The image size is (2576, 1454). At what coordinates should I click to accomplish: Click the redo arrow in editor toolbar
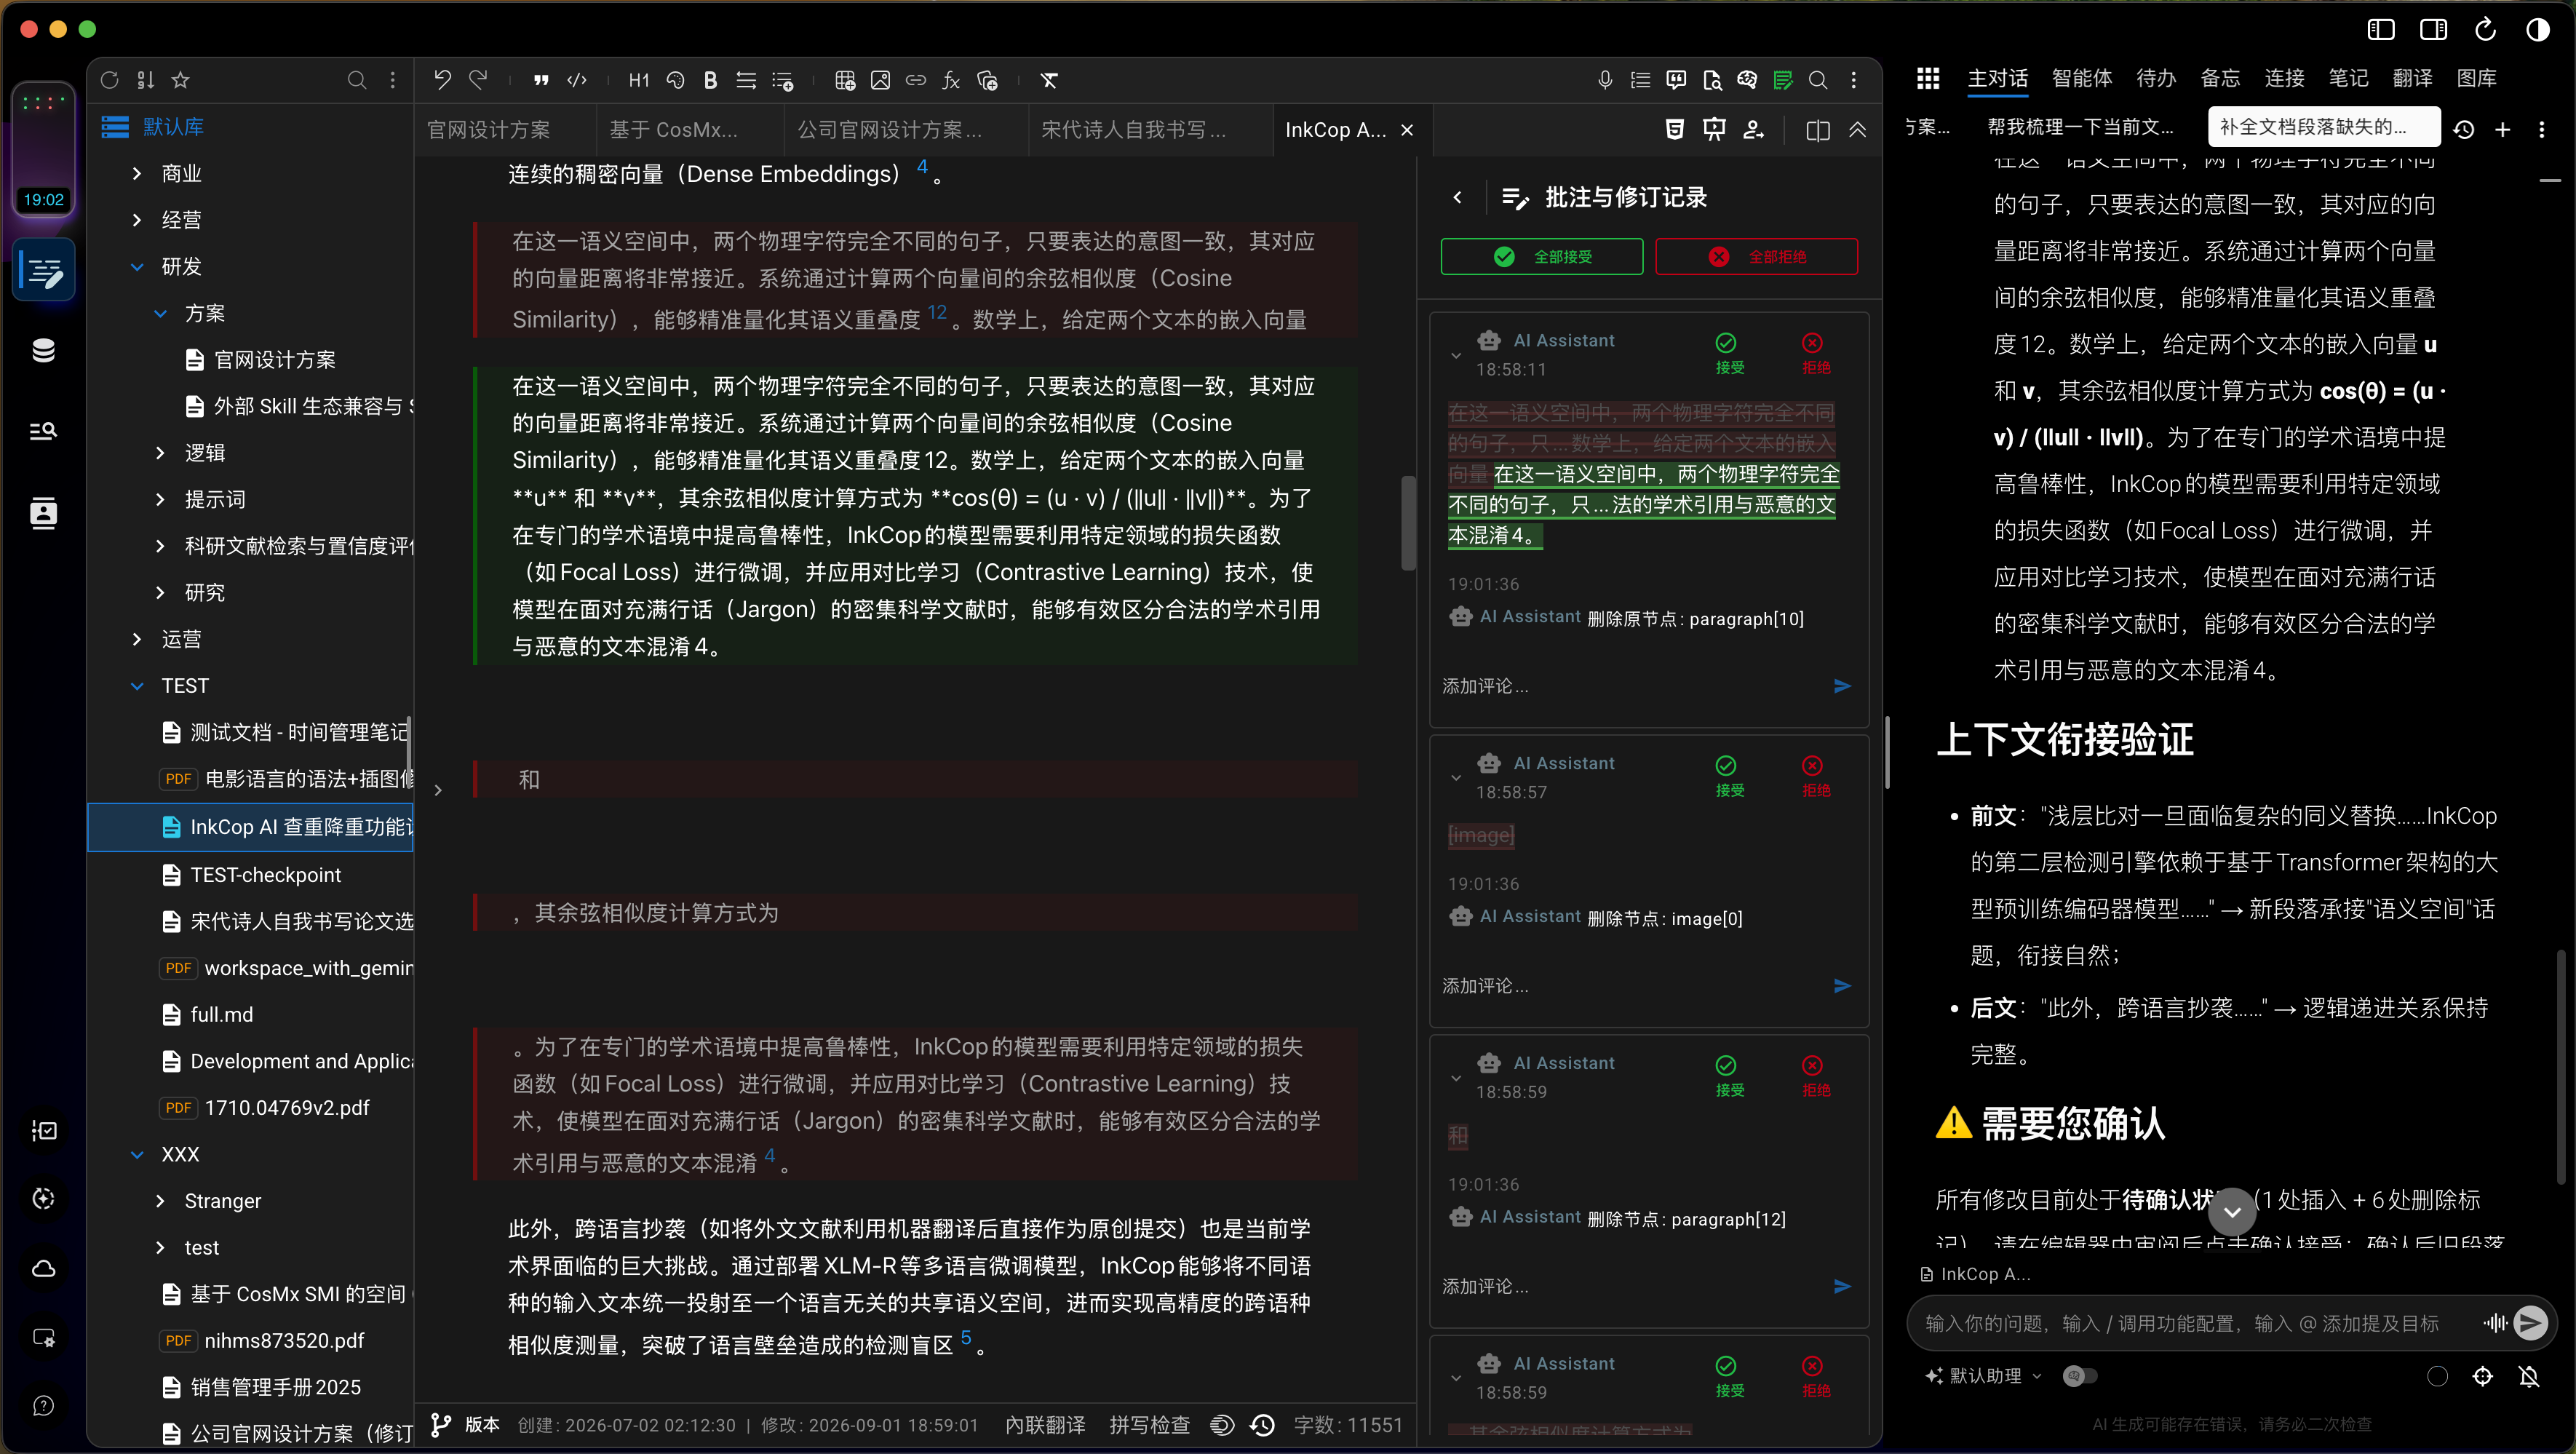pos(478,80)
